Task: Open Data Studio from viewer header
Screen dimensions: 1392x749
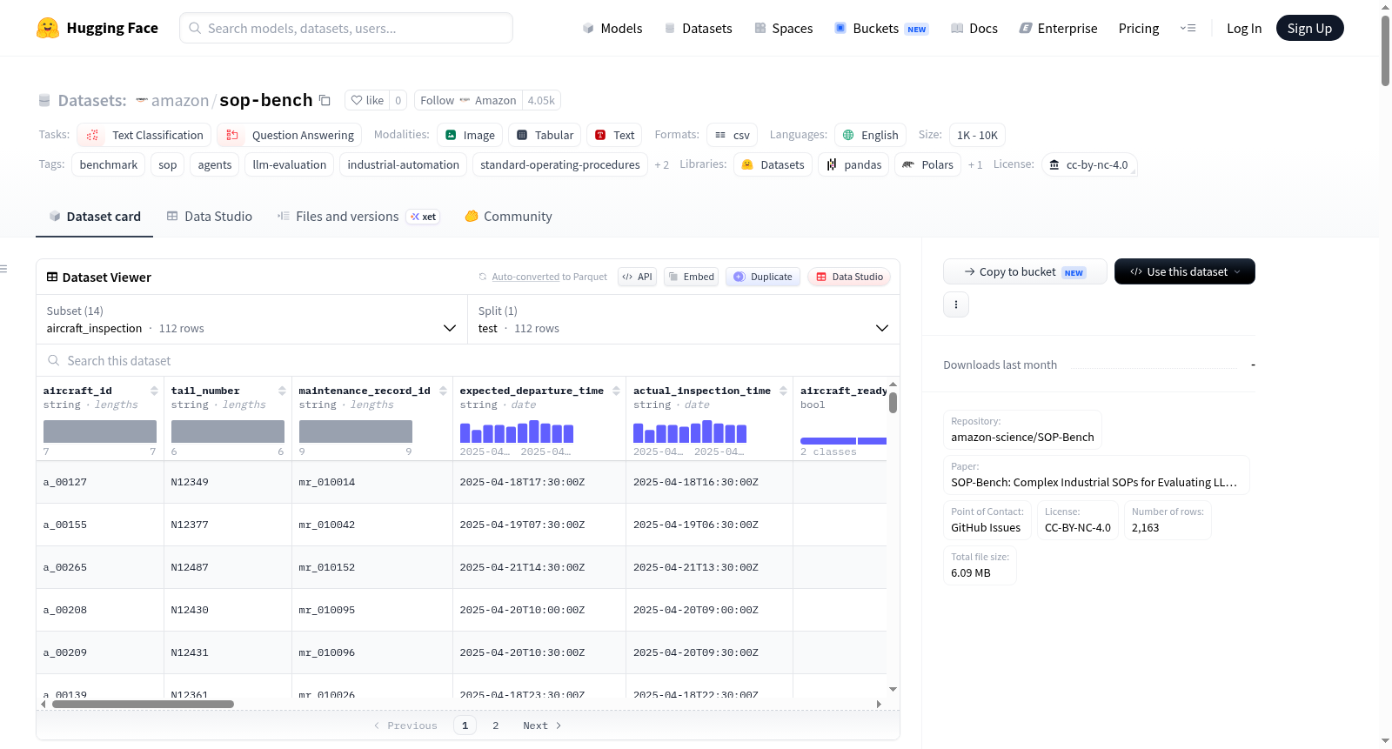Action: 849,277
